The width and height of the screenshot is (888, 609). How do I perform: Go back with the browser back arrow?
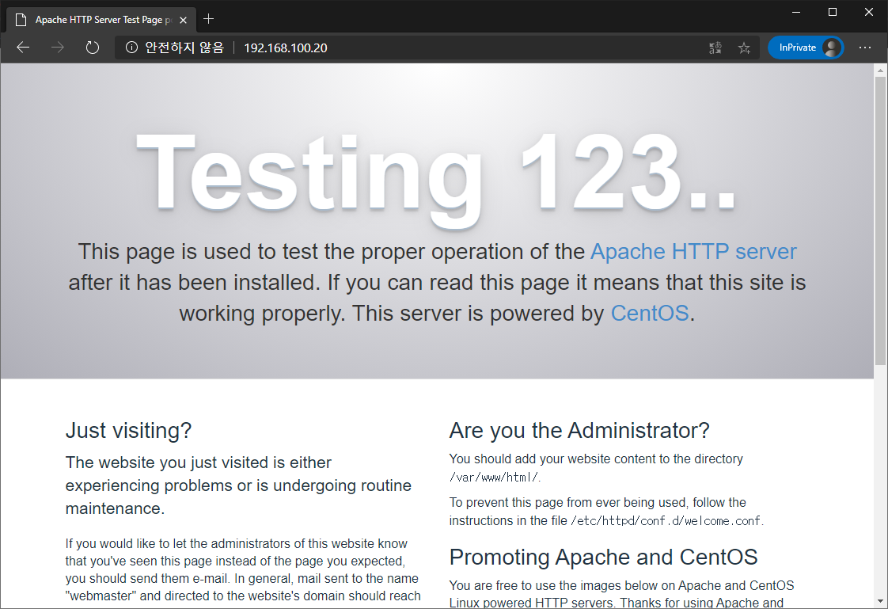(x=23, y=48)
